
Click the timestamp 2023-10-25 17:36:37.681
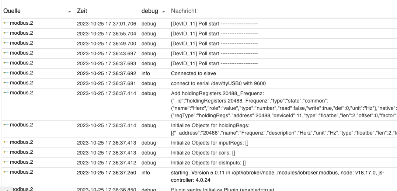click(107, 83)
